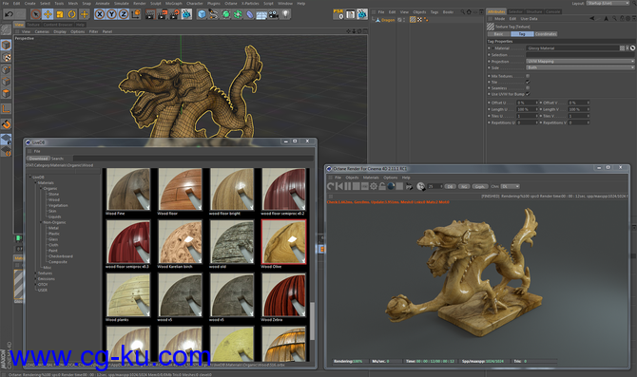The width and height of the screenshot is (637, 377).
Task: Toggle the X axis lock
Action: (100, 14)
